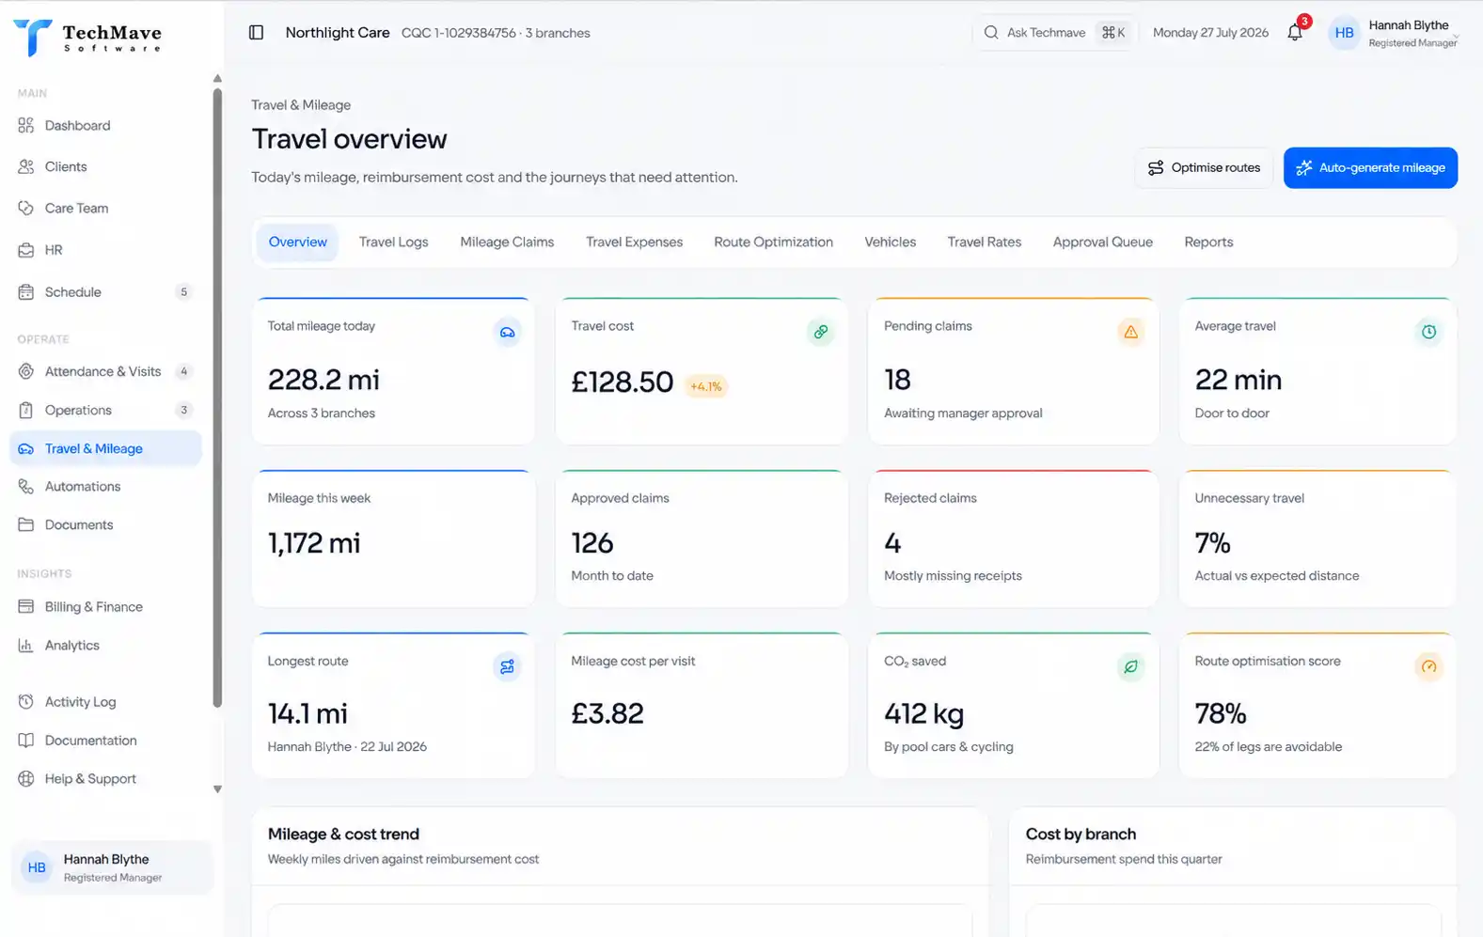The image size is (1483, 937).
Task: Click the warning icon on Pending claims
Action: click(1130, 332)
